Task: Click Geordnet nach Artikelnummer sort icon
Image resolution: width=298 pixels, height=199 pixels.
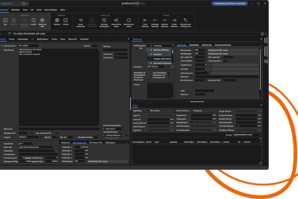Action: click(186, 20)
